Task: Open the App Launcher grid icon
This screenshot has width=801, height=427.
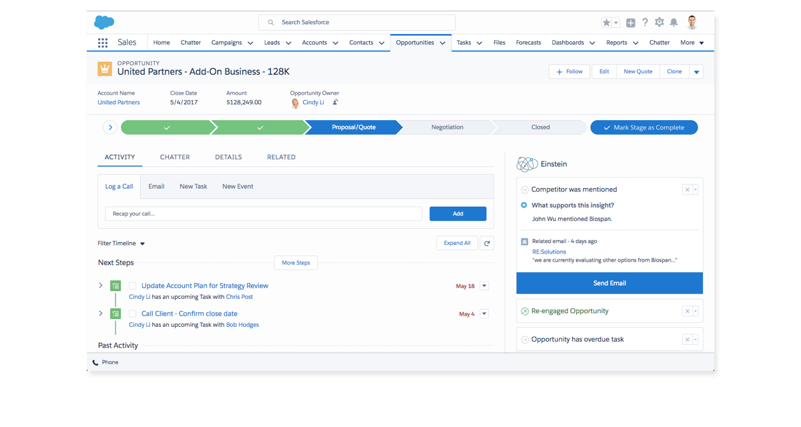Action: (103, 43)
